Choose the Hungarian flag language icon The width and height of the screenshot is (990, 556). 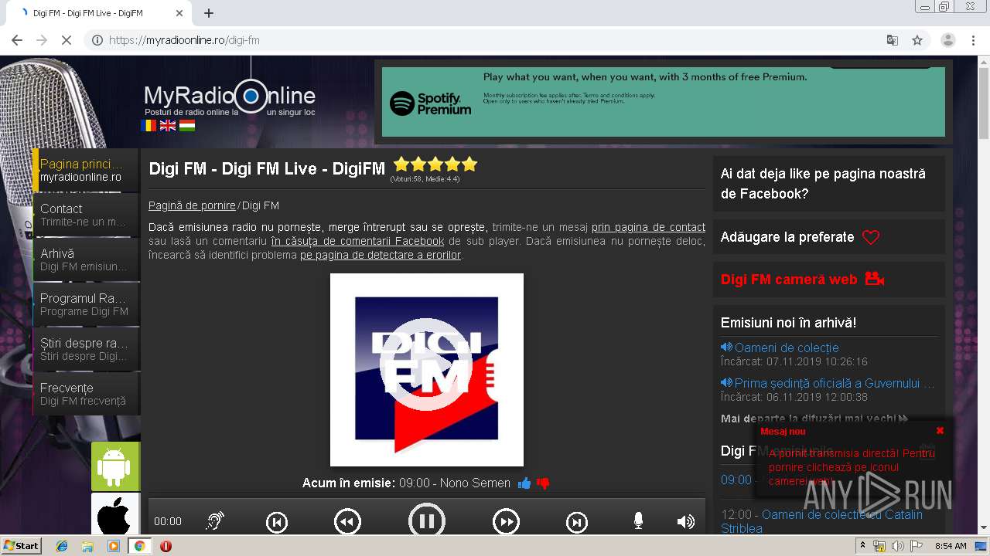point(187,125)
